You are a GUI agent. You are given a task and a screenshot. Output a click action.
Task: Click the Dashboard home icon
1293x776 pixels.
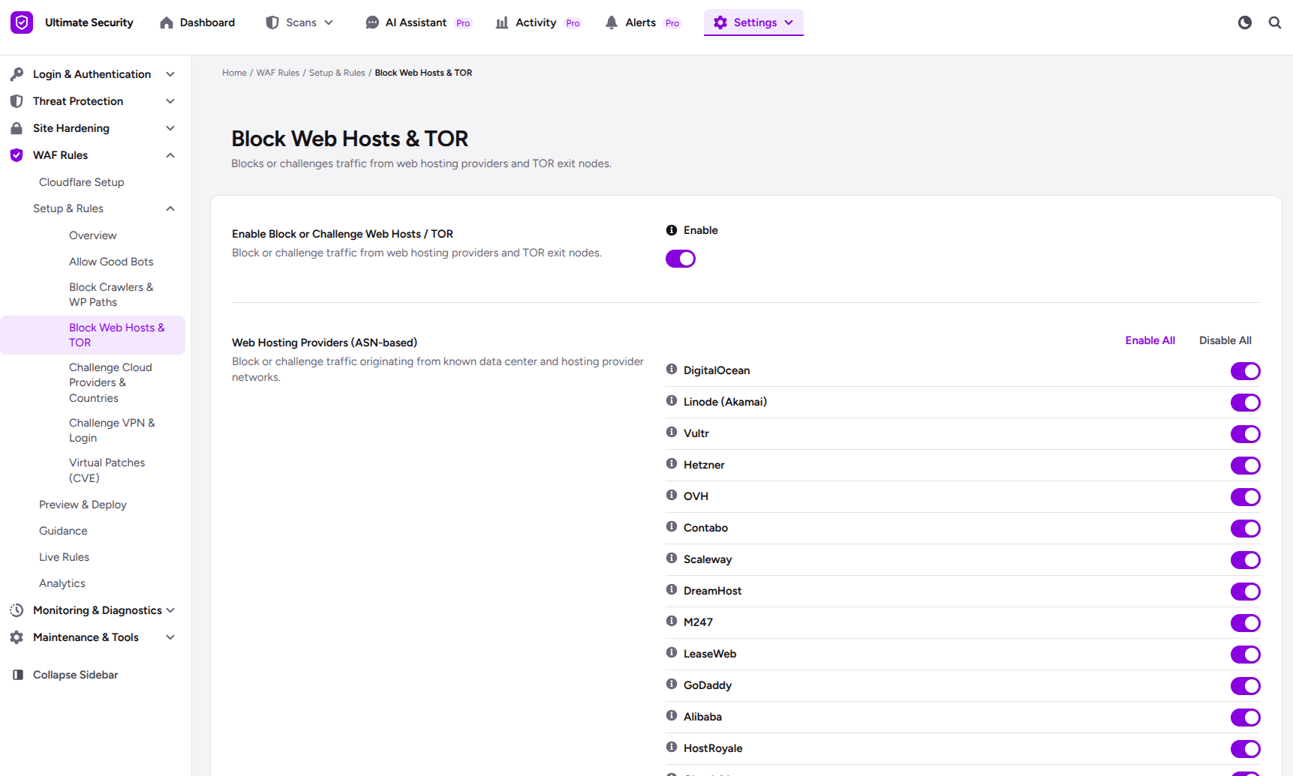(x=167, y=22)
